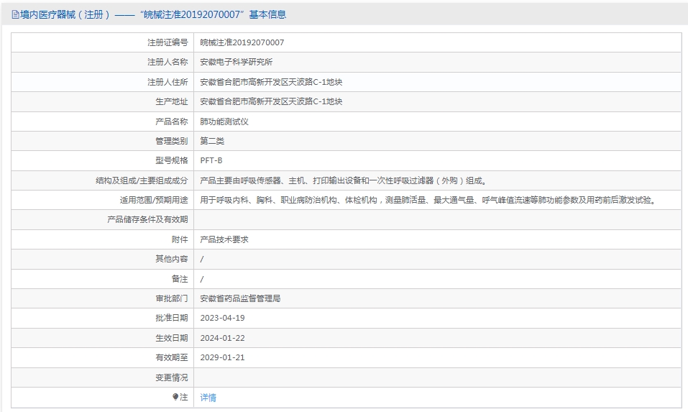The height and width of the screenshot is (412, 688).
Task: Click the 其他内容 label
Action: click(172, 259)
